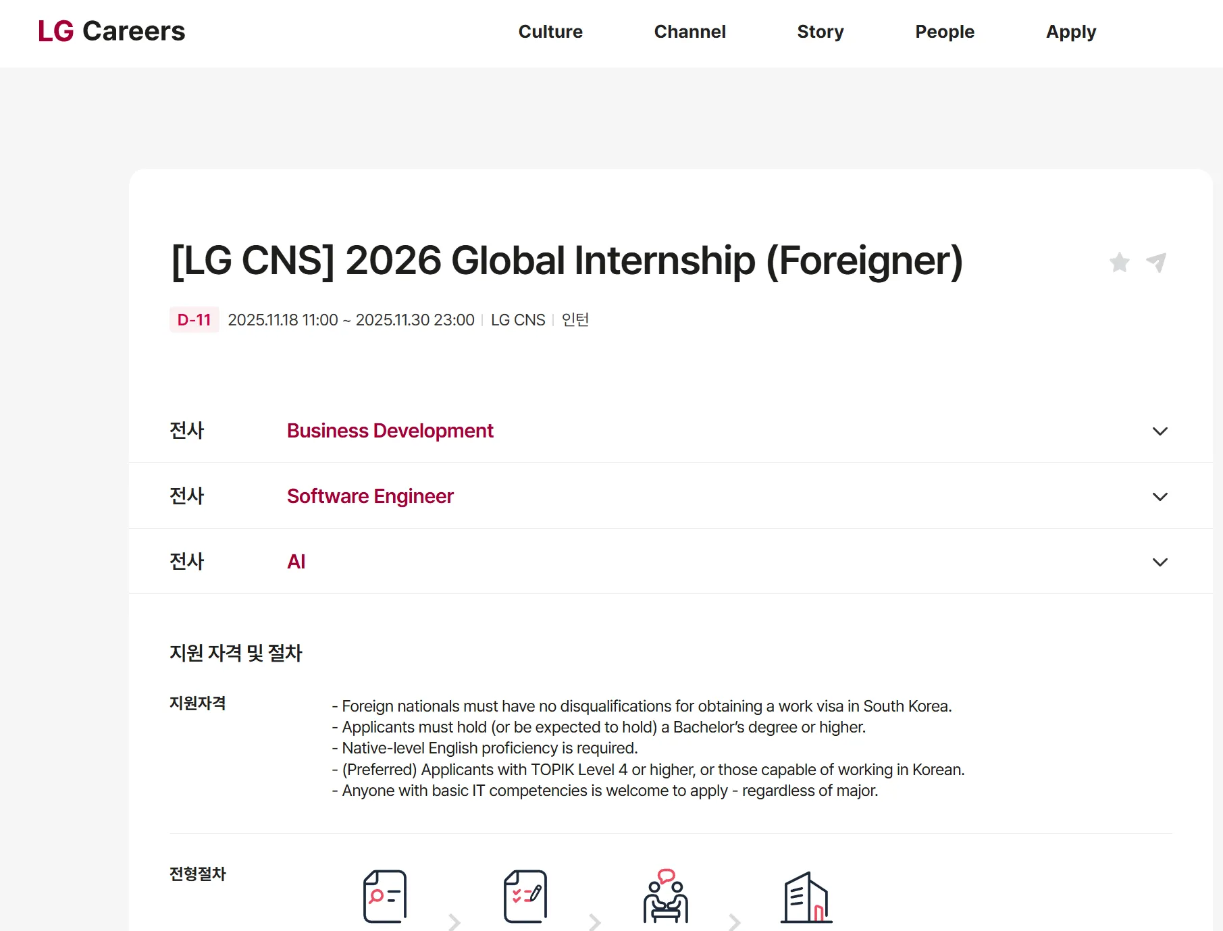Click the D-11 deadline badge

(194, 320)
